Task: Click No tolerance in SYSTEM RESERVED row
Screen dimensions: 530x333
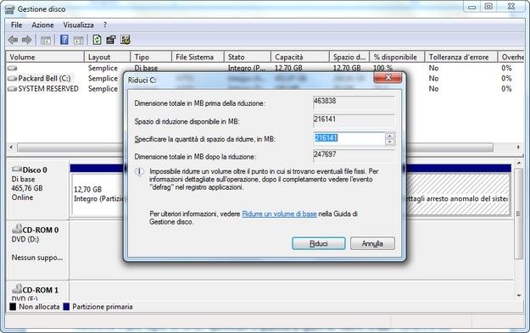Action: (x=433, y=89)
